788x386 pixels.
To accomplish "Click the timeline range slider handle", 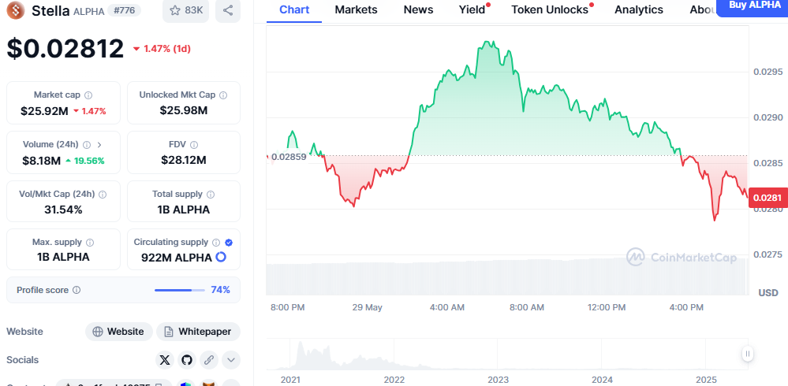I will (747, 354).
